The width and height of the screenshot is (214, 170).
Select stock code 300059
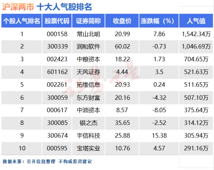tap(57, 98)
